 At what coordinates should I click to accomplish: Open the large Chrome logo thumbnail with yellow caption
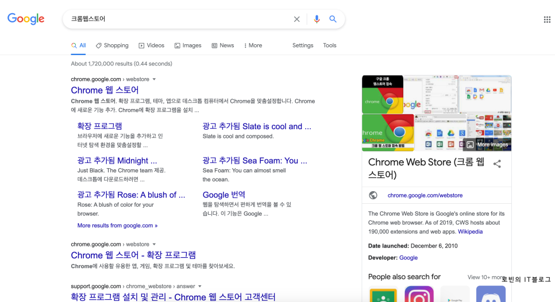(x=388, y=133)
